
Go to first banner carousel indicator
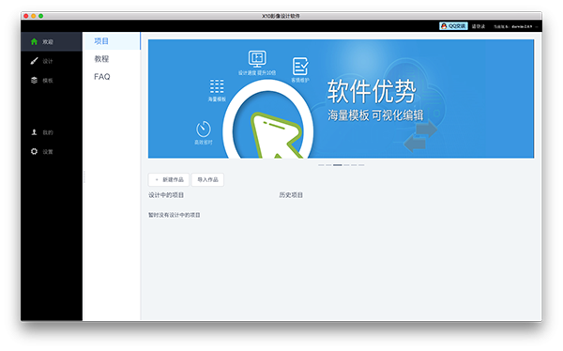coord(321,165)
